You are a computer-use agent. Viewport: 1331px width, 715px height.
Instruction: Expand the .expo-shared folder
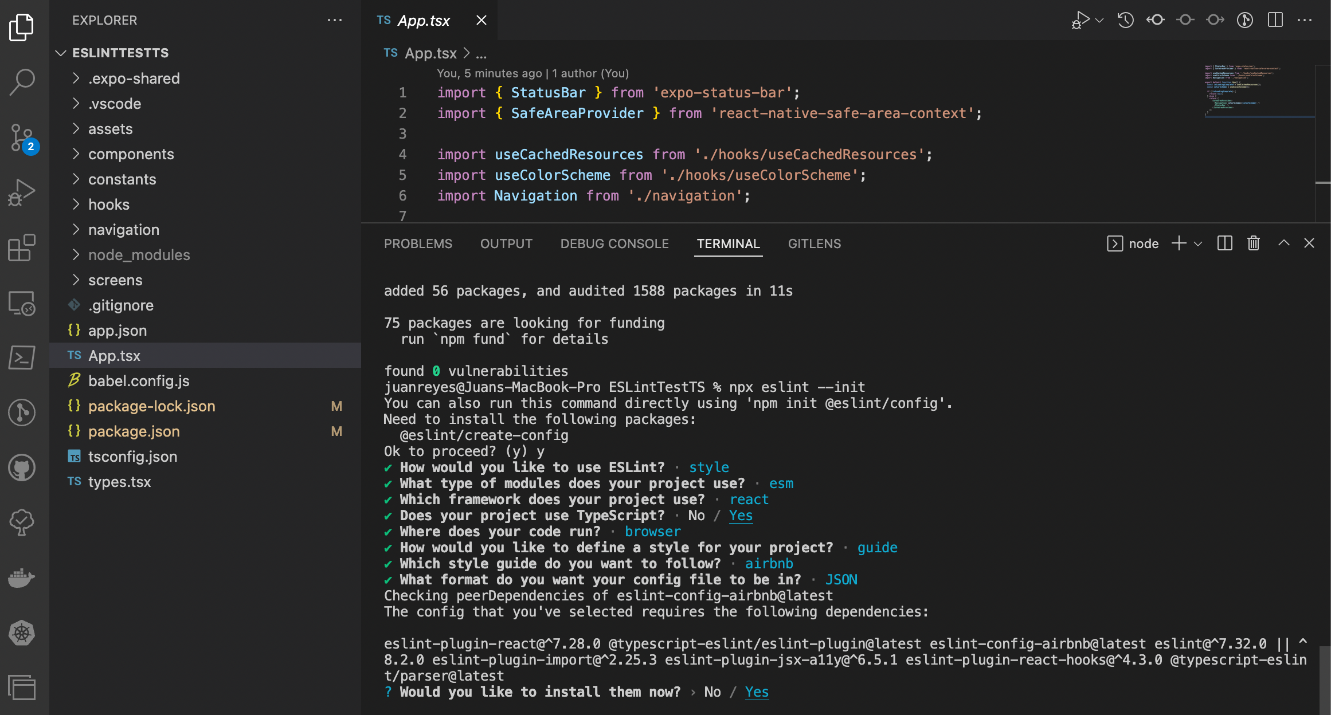point(205,78)
